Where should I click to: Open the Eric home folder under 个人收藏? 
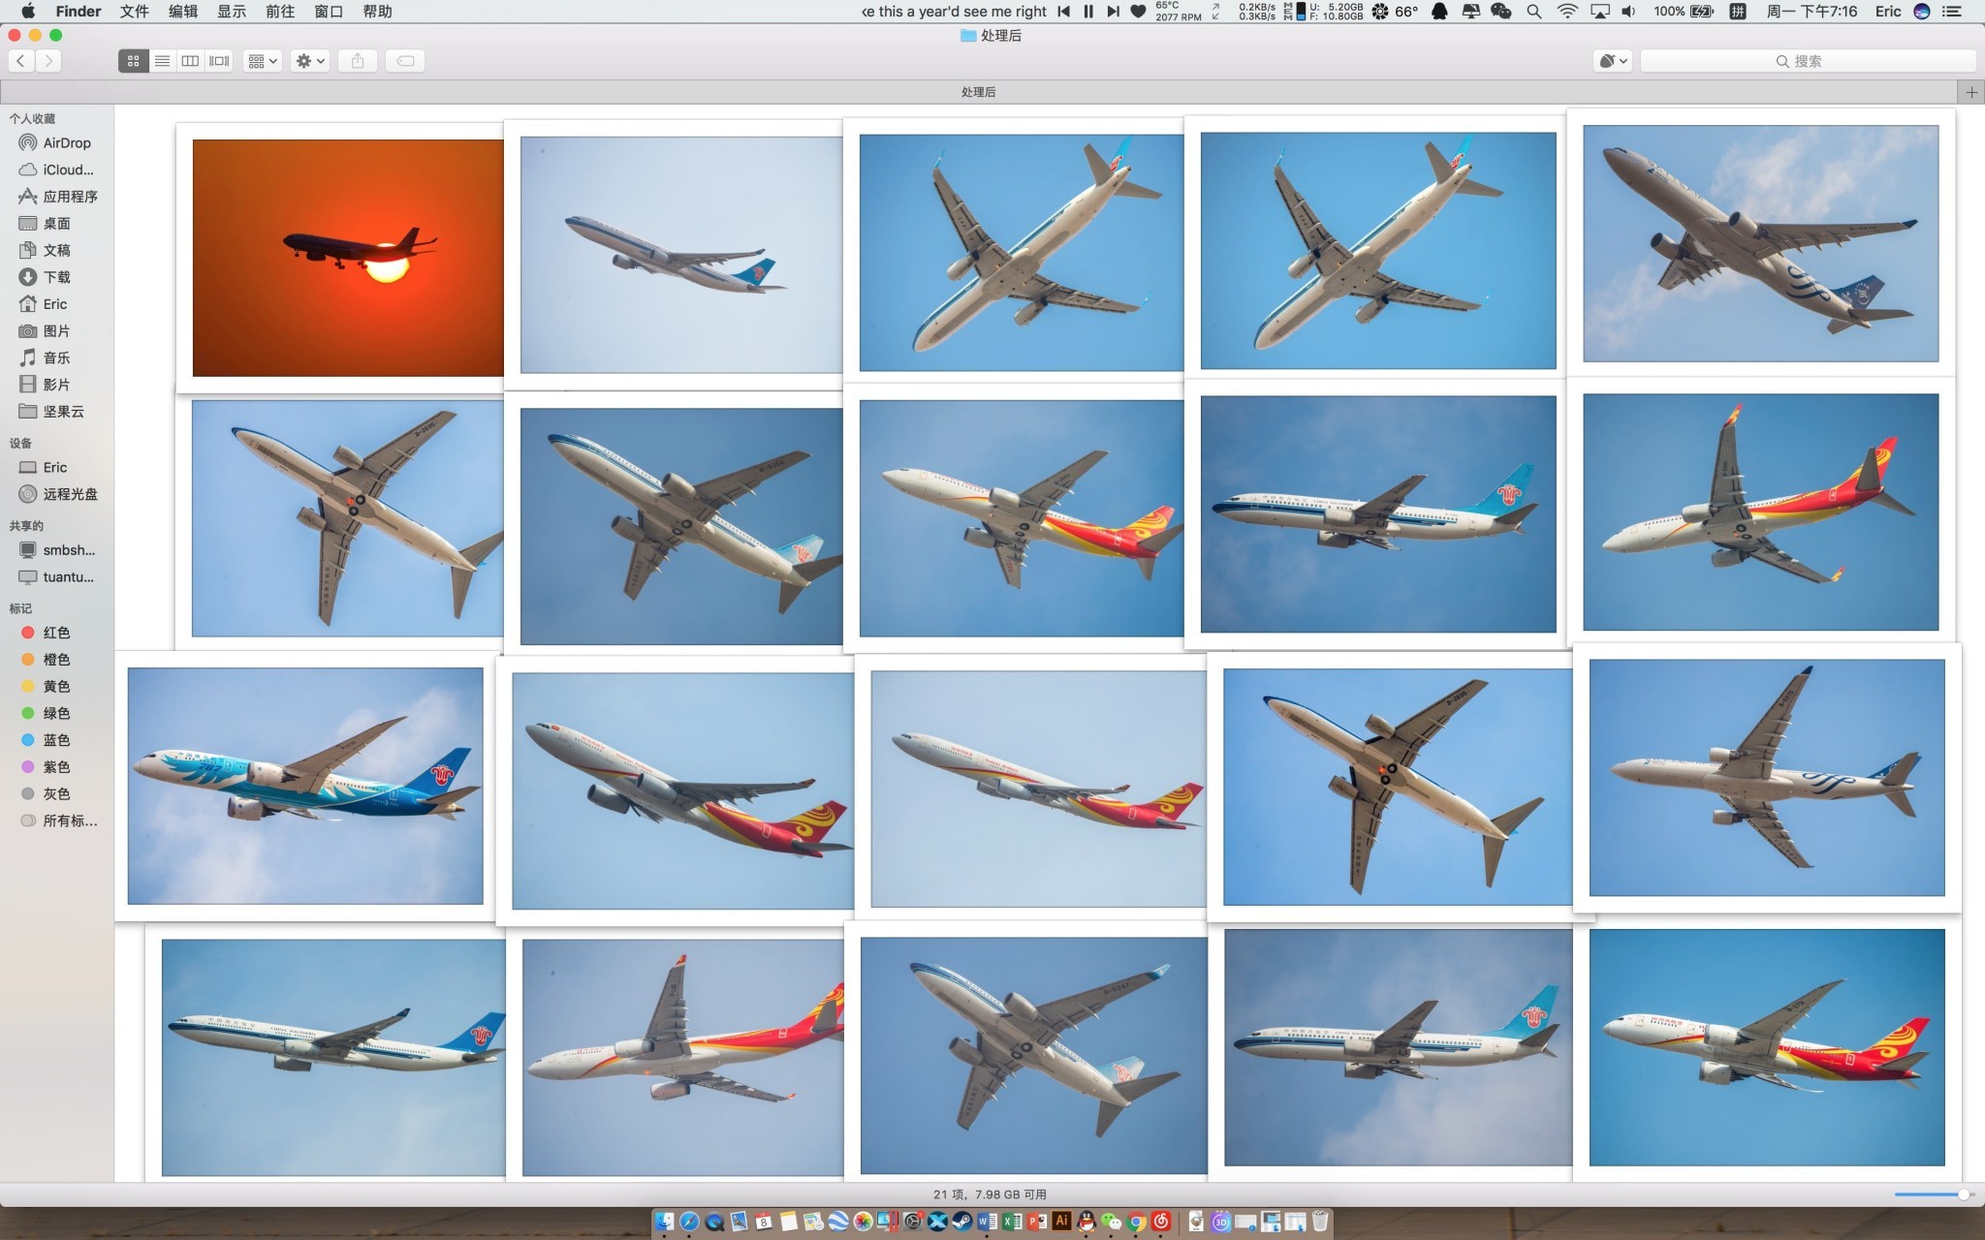[x=43, y=304]
